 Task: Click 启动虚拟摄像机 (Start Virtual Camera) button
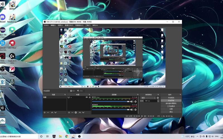171,103
